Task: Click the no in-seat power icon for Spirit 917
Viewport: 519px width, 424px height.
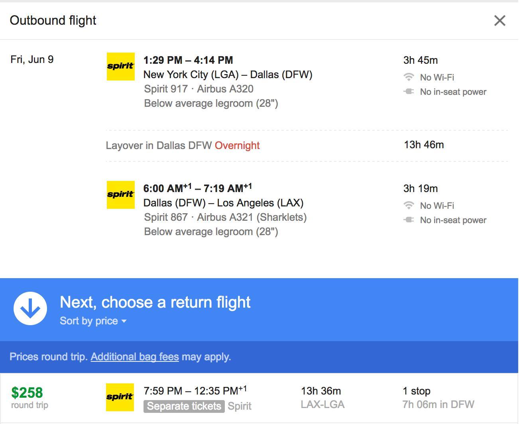Action: pos(409,92)
